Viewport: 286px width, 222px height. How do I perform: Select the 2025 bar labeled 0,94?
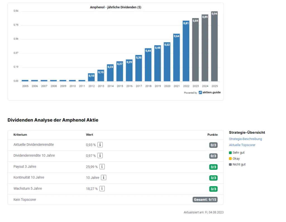pos(214,46)
